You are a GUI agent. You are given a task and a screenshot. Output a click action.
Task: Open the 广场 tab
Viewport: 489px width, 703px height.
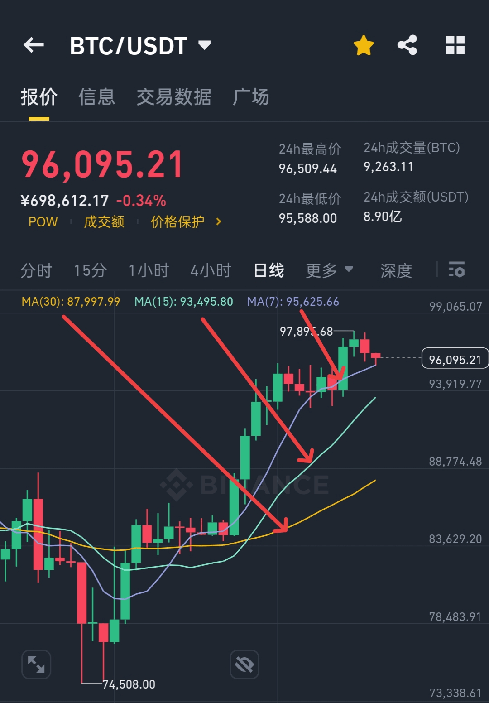[x=251, y=97]
